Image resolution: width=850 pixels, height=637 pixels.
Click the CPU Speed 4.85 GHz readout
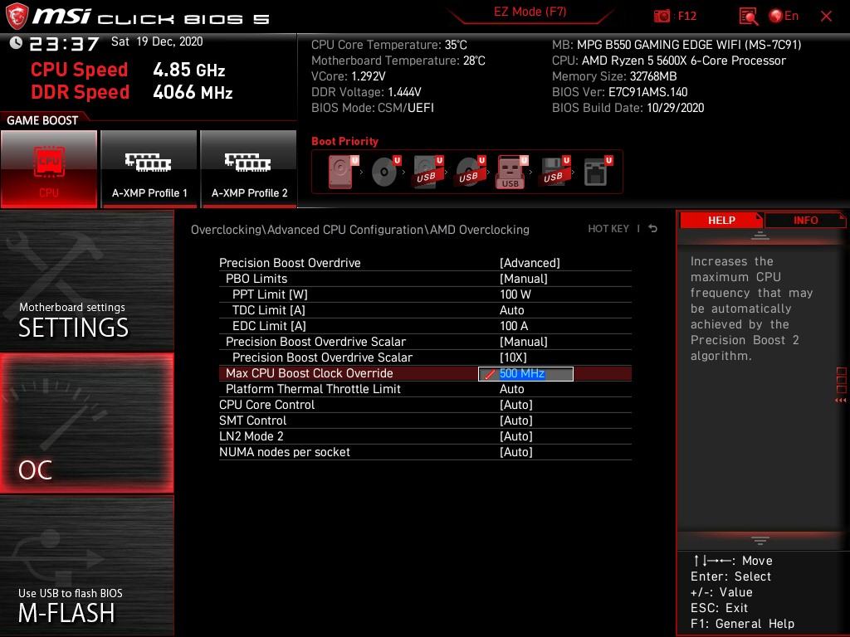pyautogui.click(x=128, y=70)
